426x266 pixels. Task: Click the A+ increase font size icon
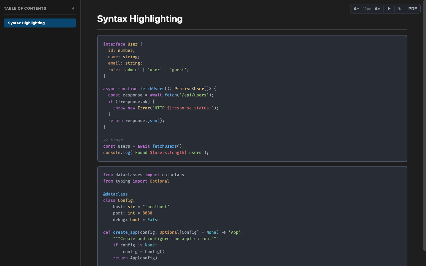tap(377, 9)
